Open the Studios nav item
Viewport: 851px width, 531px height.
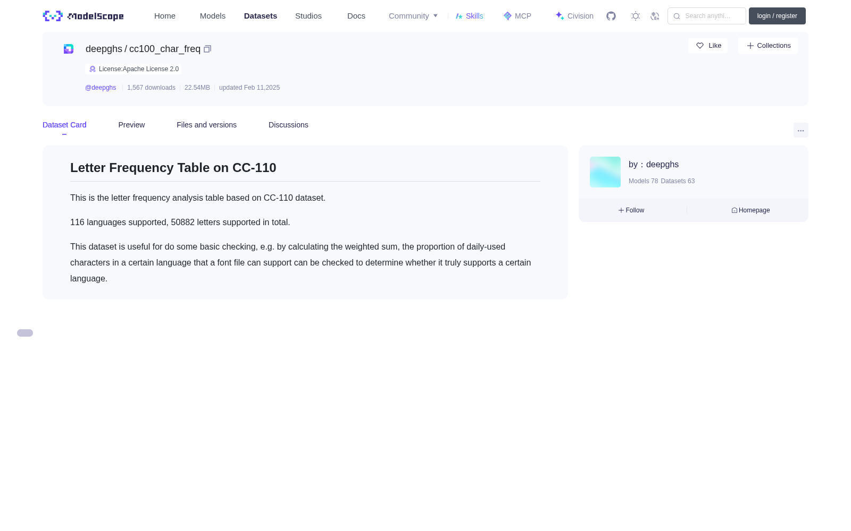pos(308,16)
